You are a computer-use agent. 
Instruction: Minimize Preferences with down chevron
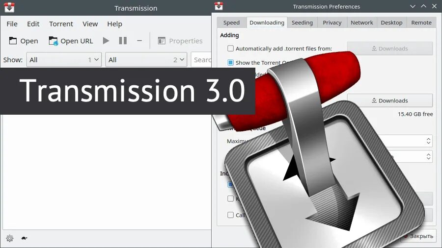(x=413, y=6)
